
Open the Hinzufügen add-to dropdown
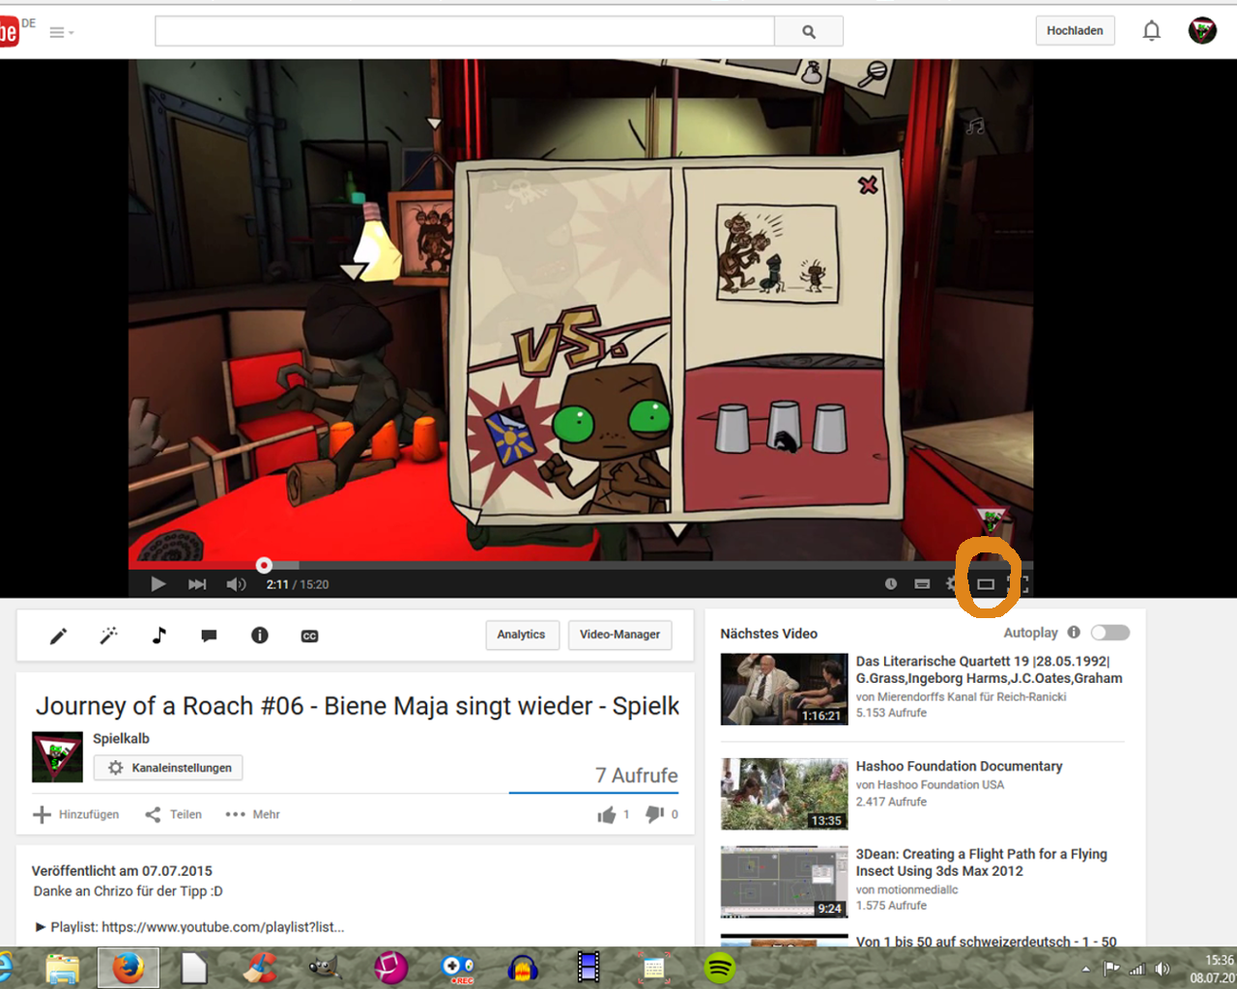[x=76, y=814]
